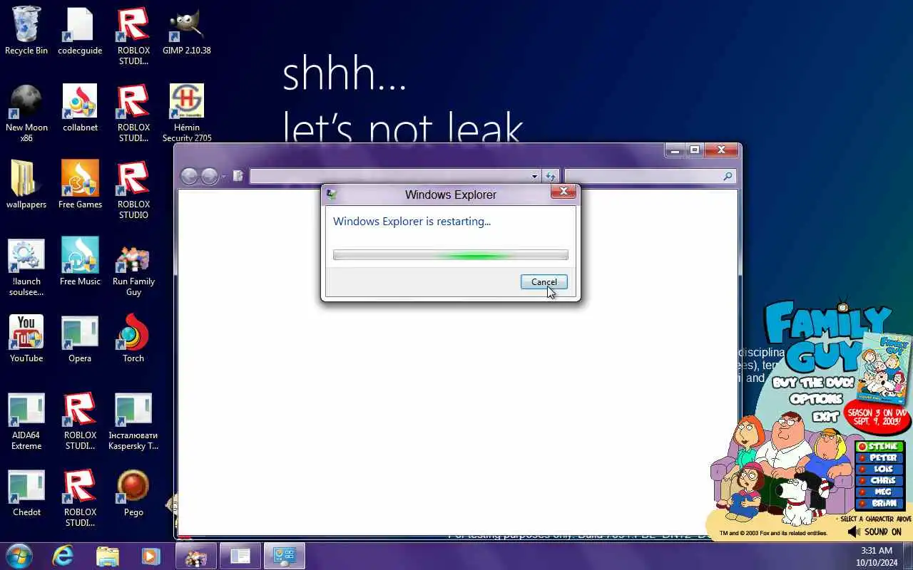This screenshot has height=570, width=913.
Task: Click the Family Guy DVD box cover image
Action: coord(884,368)
